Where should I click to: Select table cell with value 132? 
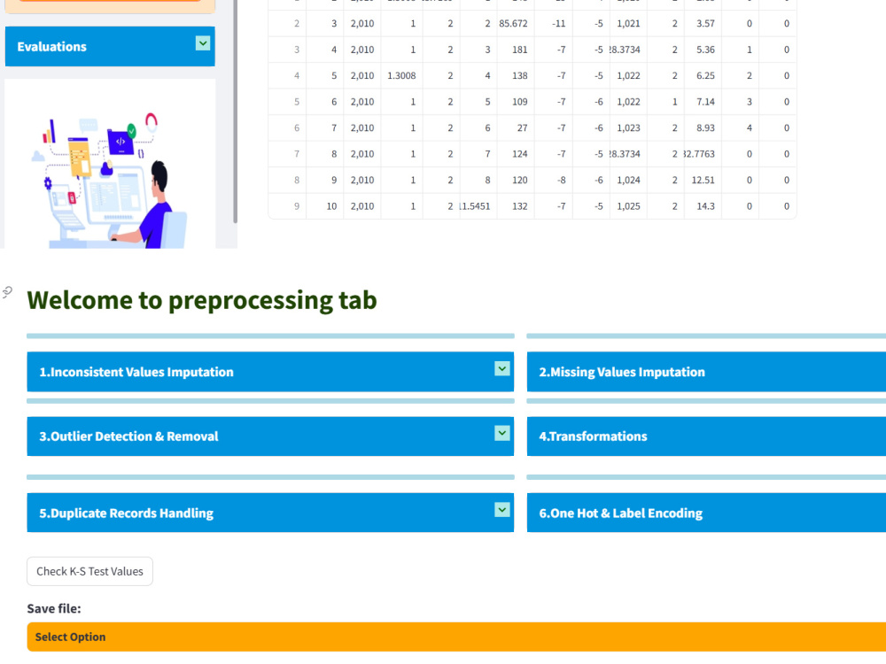click(x=516, y=206)
